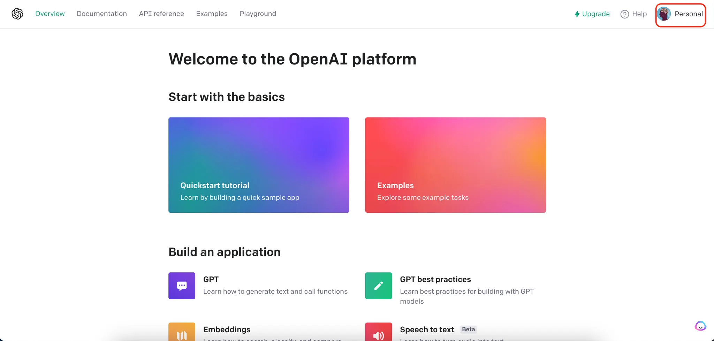714x341 pixels.
Task: Click the green pencil best practices icon
Action: [x=378, y=286]
